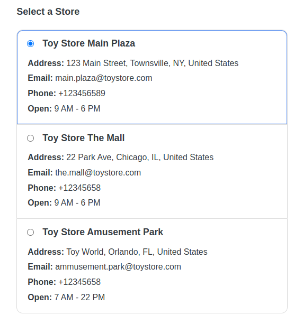Screen dimensions: 303x324
Task: Click phone number +123456589
Action: [x=82, y=94]
